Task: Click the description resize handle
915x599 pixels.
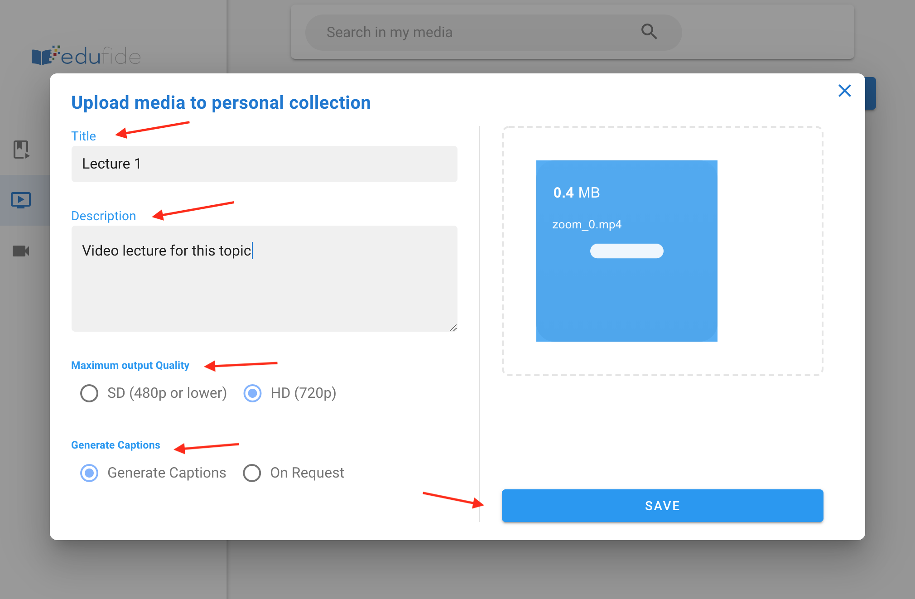Action: 453,328
